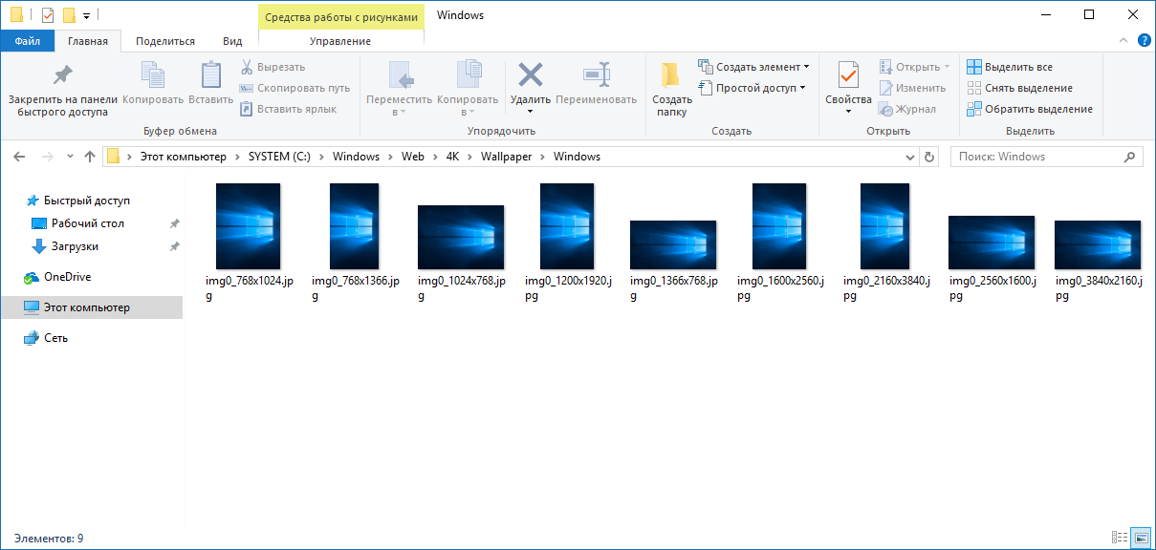This screenshot has height=550, width=1156.
Task: Switch to the Вид tab
Action: pyautogui.click(x=232, y=41)
